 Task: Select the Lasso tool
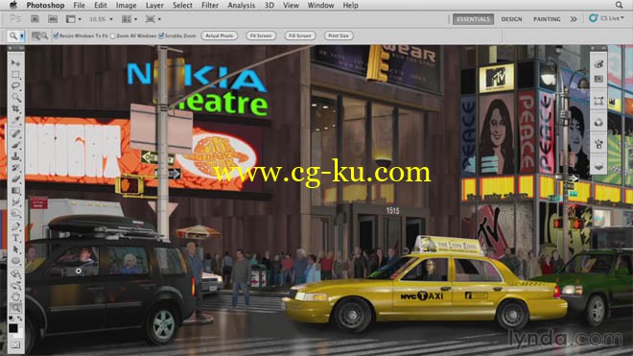point(15,86)
